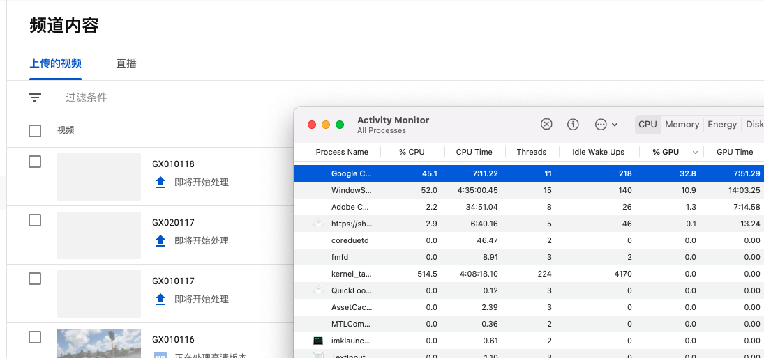Screen dimensions: 764x358
Task: Open the ellipsis options dropdown in toolbar
Action: click(606, 124)
